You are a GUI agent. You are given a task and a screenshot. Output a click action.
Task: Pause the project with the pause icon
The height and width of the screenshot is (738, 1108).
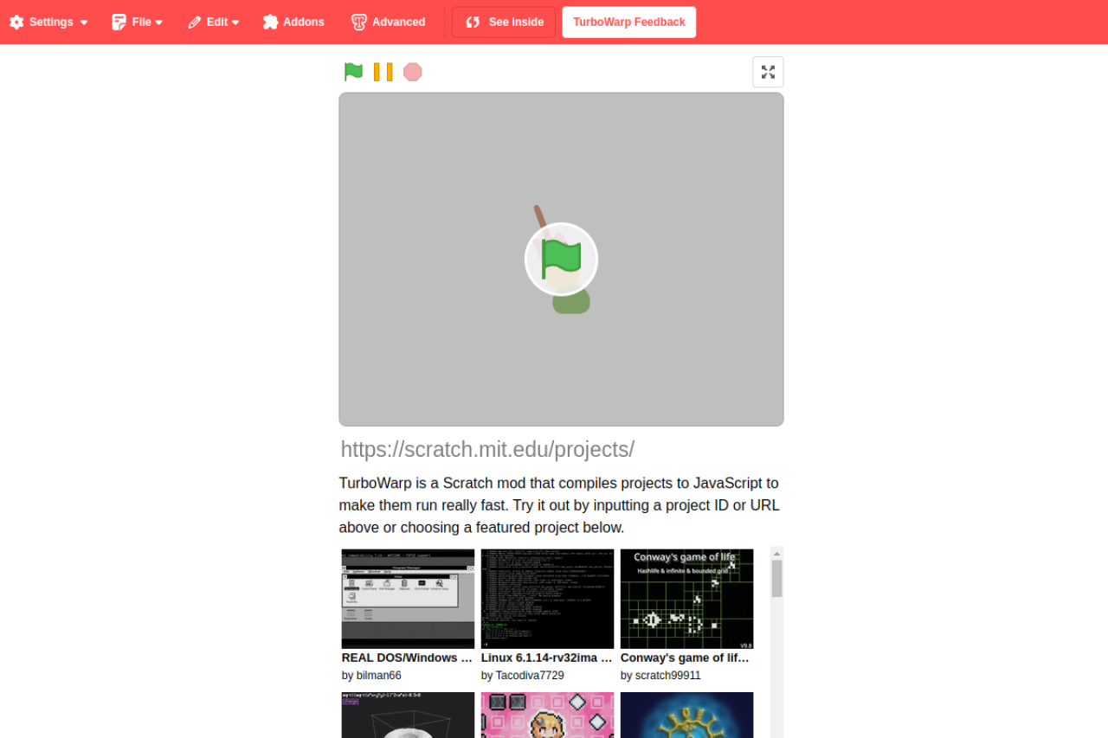coord(383,72)
